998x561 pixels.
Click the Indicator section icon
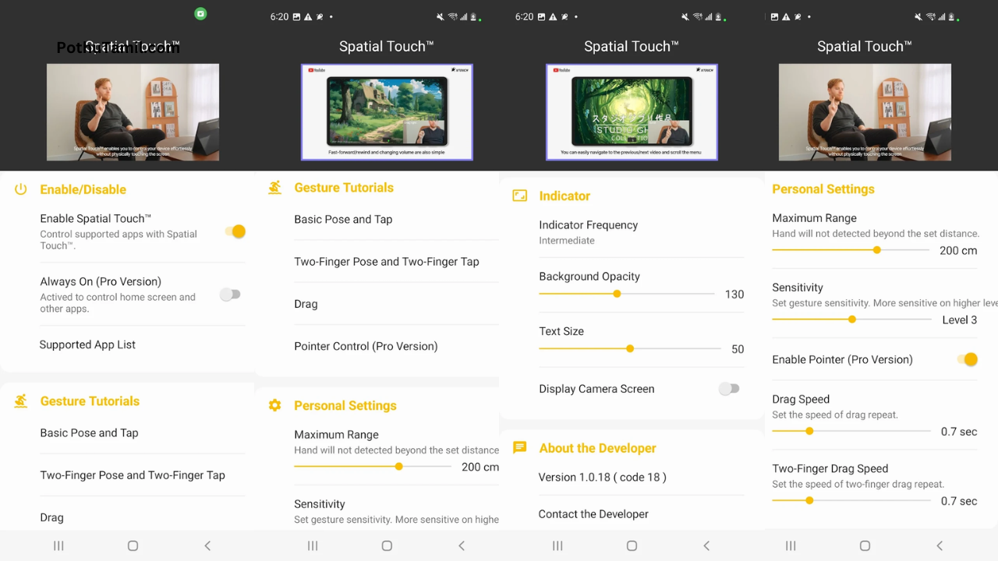(x=519, y=196)
